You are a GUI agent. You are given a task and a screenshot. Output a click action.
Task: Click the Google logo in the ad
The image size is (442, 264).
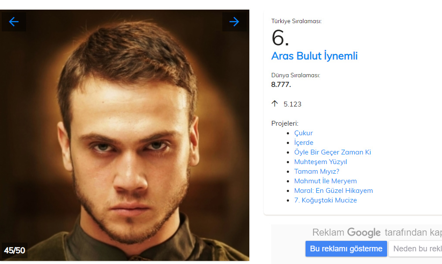(x=364, y=233)
